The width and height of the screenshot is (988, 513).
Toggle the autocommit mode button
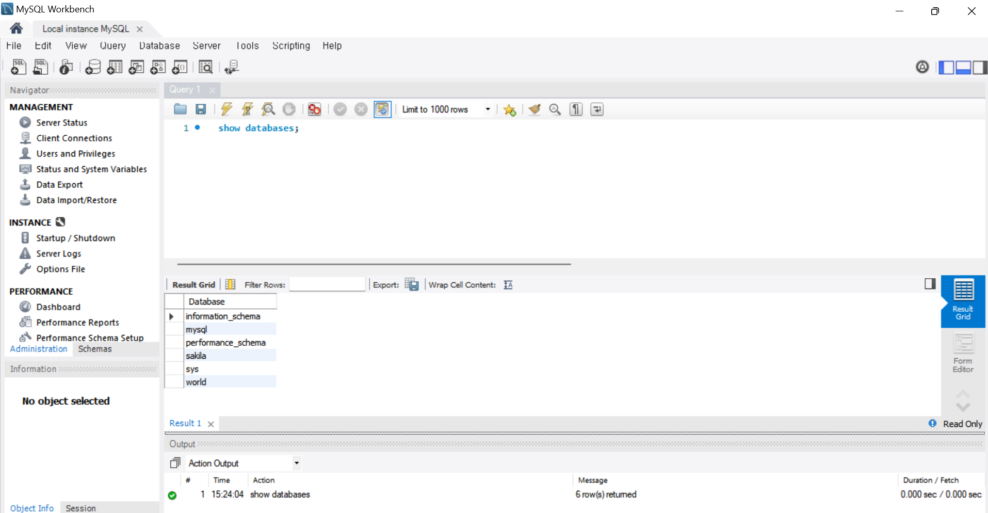(x=382, y=109)
